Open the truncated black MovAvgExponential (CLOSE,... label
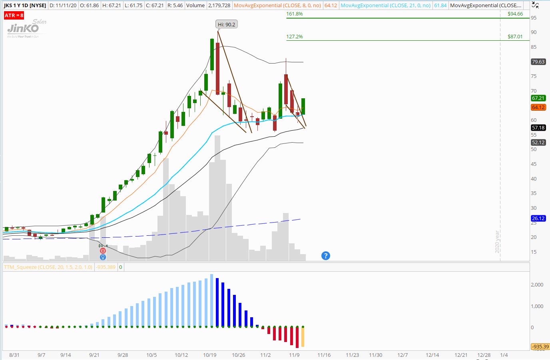Viewport: 550px width, 360px height. pos(486,5)
